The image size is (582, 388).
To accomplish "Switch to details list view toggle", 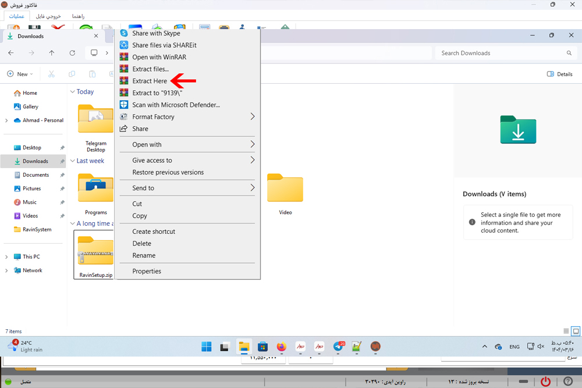I will pos(566,331).
